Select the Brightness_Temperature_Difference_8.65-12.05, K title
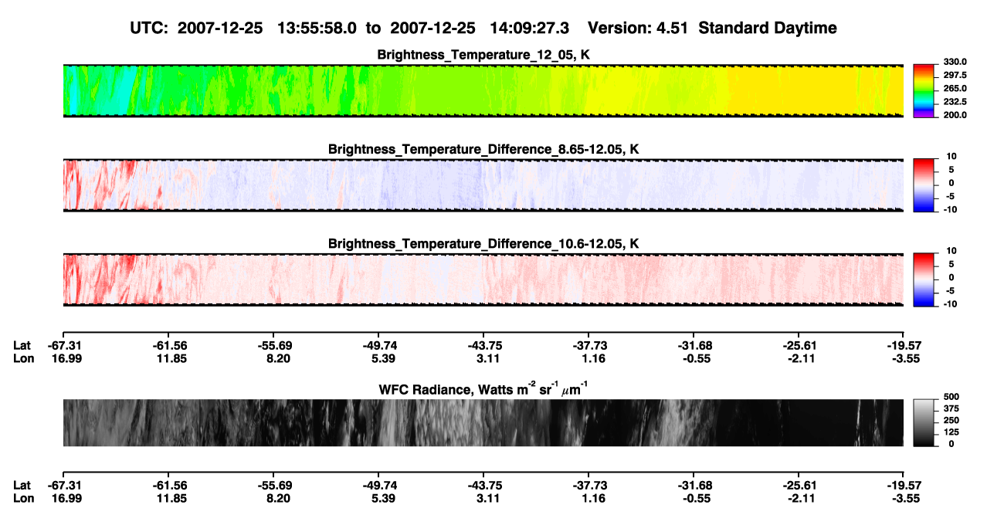The height and width of the screenshot is (515, 1004). tap(483, 149)
